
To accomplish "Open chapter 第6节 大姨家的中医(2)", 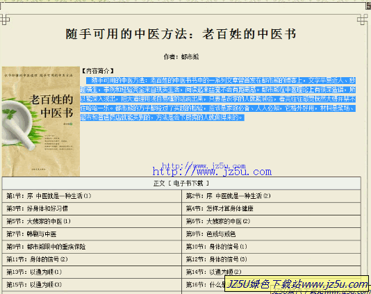I will [218, 221].
